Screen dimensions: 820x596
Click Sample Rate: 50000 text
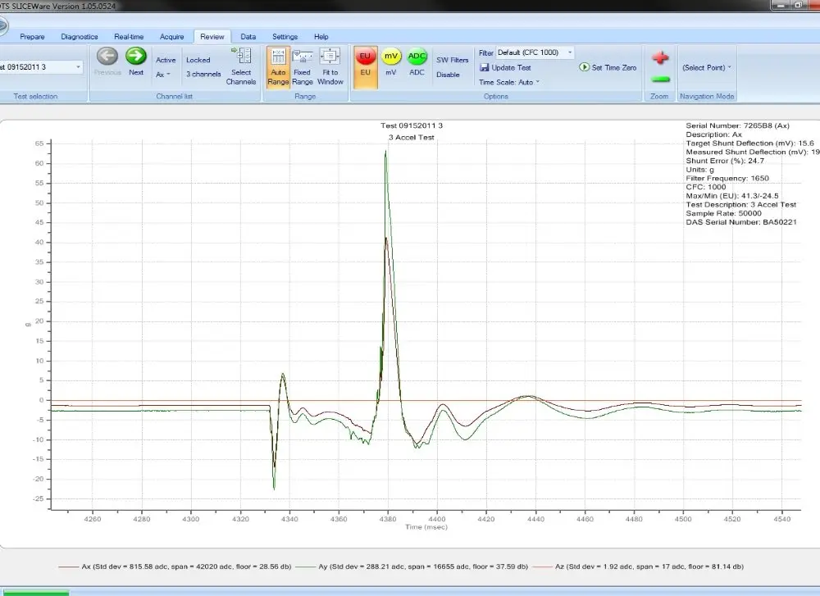[723, 213]
